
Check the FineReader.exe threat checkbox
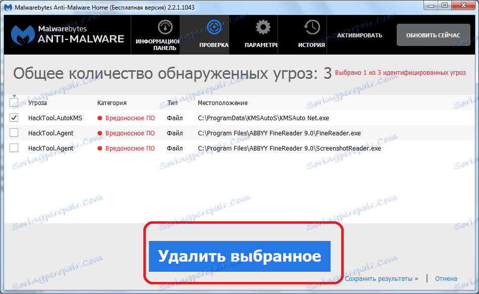[x=14, y=133]
